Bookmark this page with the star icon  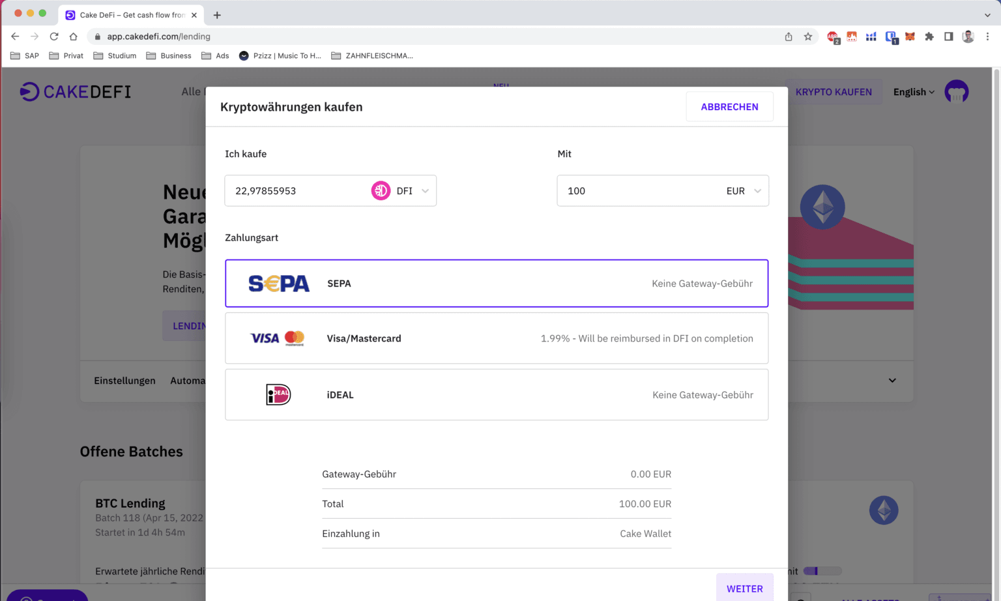(x=808, y=37)
